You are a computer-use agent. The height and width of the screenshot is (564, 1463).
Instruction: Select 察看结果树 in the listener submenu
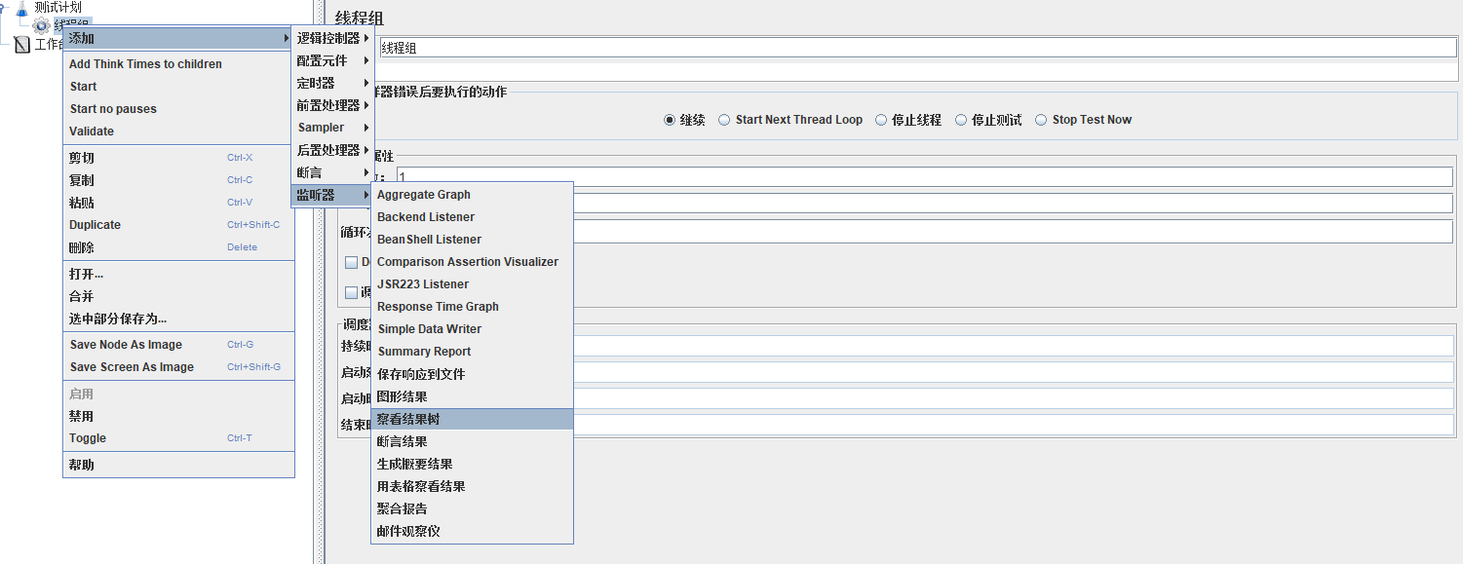point(472,419)
